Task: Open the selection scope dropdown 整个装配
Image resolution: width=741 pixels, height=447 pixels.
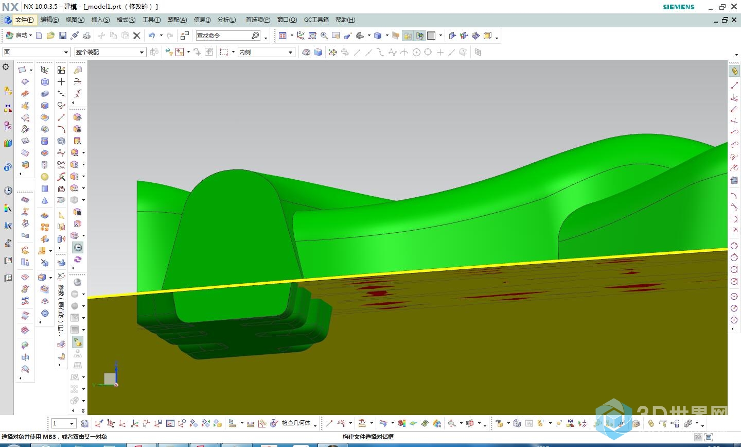Action: point(110,52)
